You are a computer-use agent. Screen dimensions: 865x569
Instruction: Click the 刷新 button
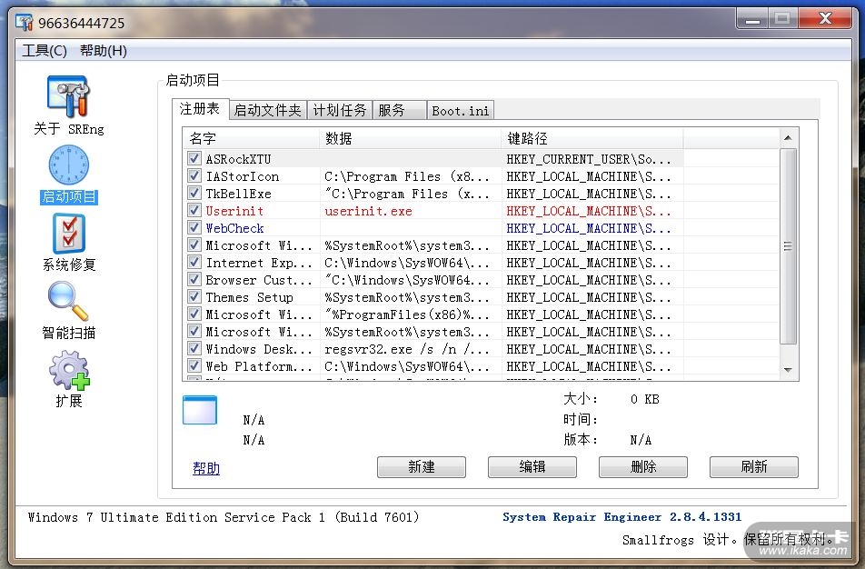point(753,467)
